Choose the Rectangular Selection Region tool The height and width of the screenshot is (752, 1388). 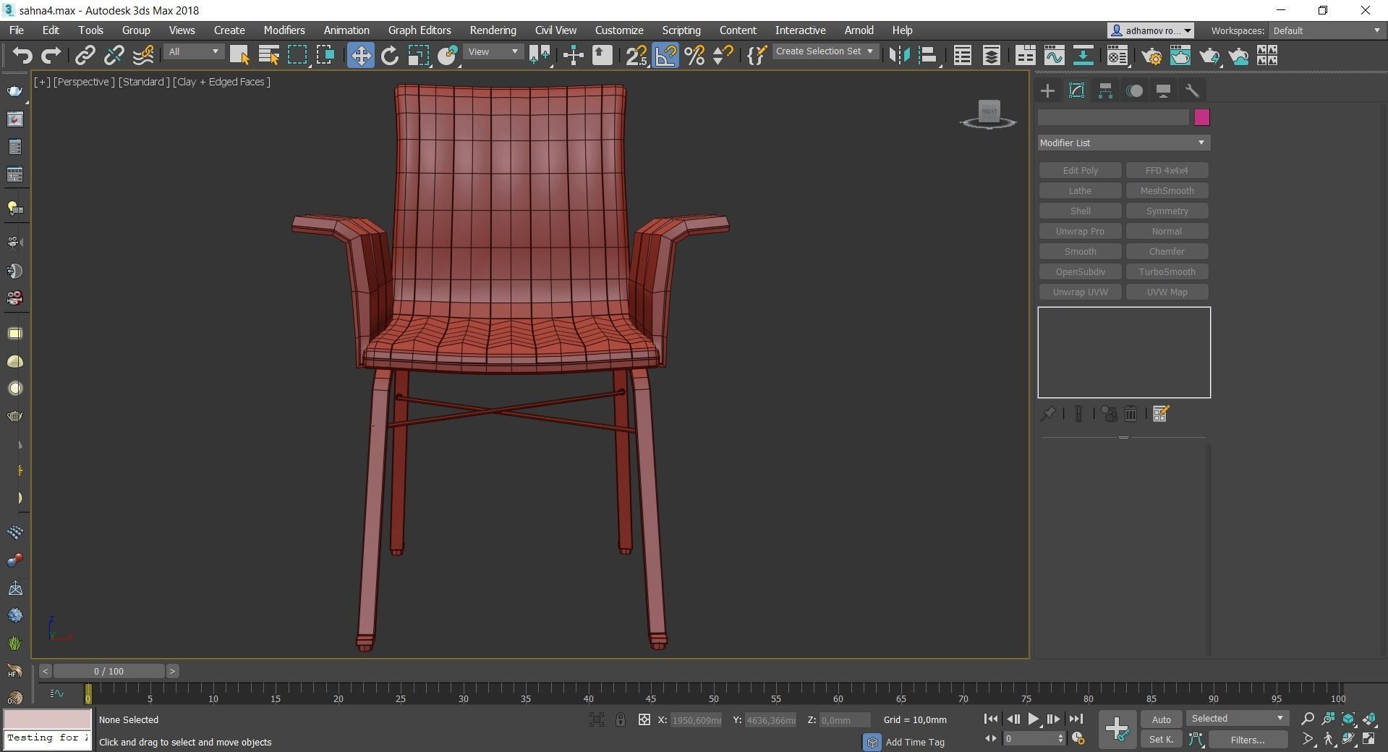point(297,55)
